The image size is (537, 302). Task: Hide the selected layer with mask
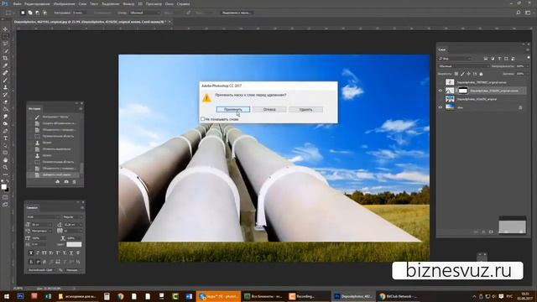441,91
